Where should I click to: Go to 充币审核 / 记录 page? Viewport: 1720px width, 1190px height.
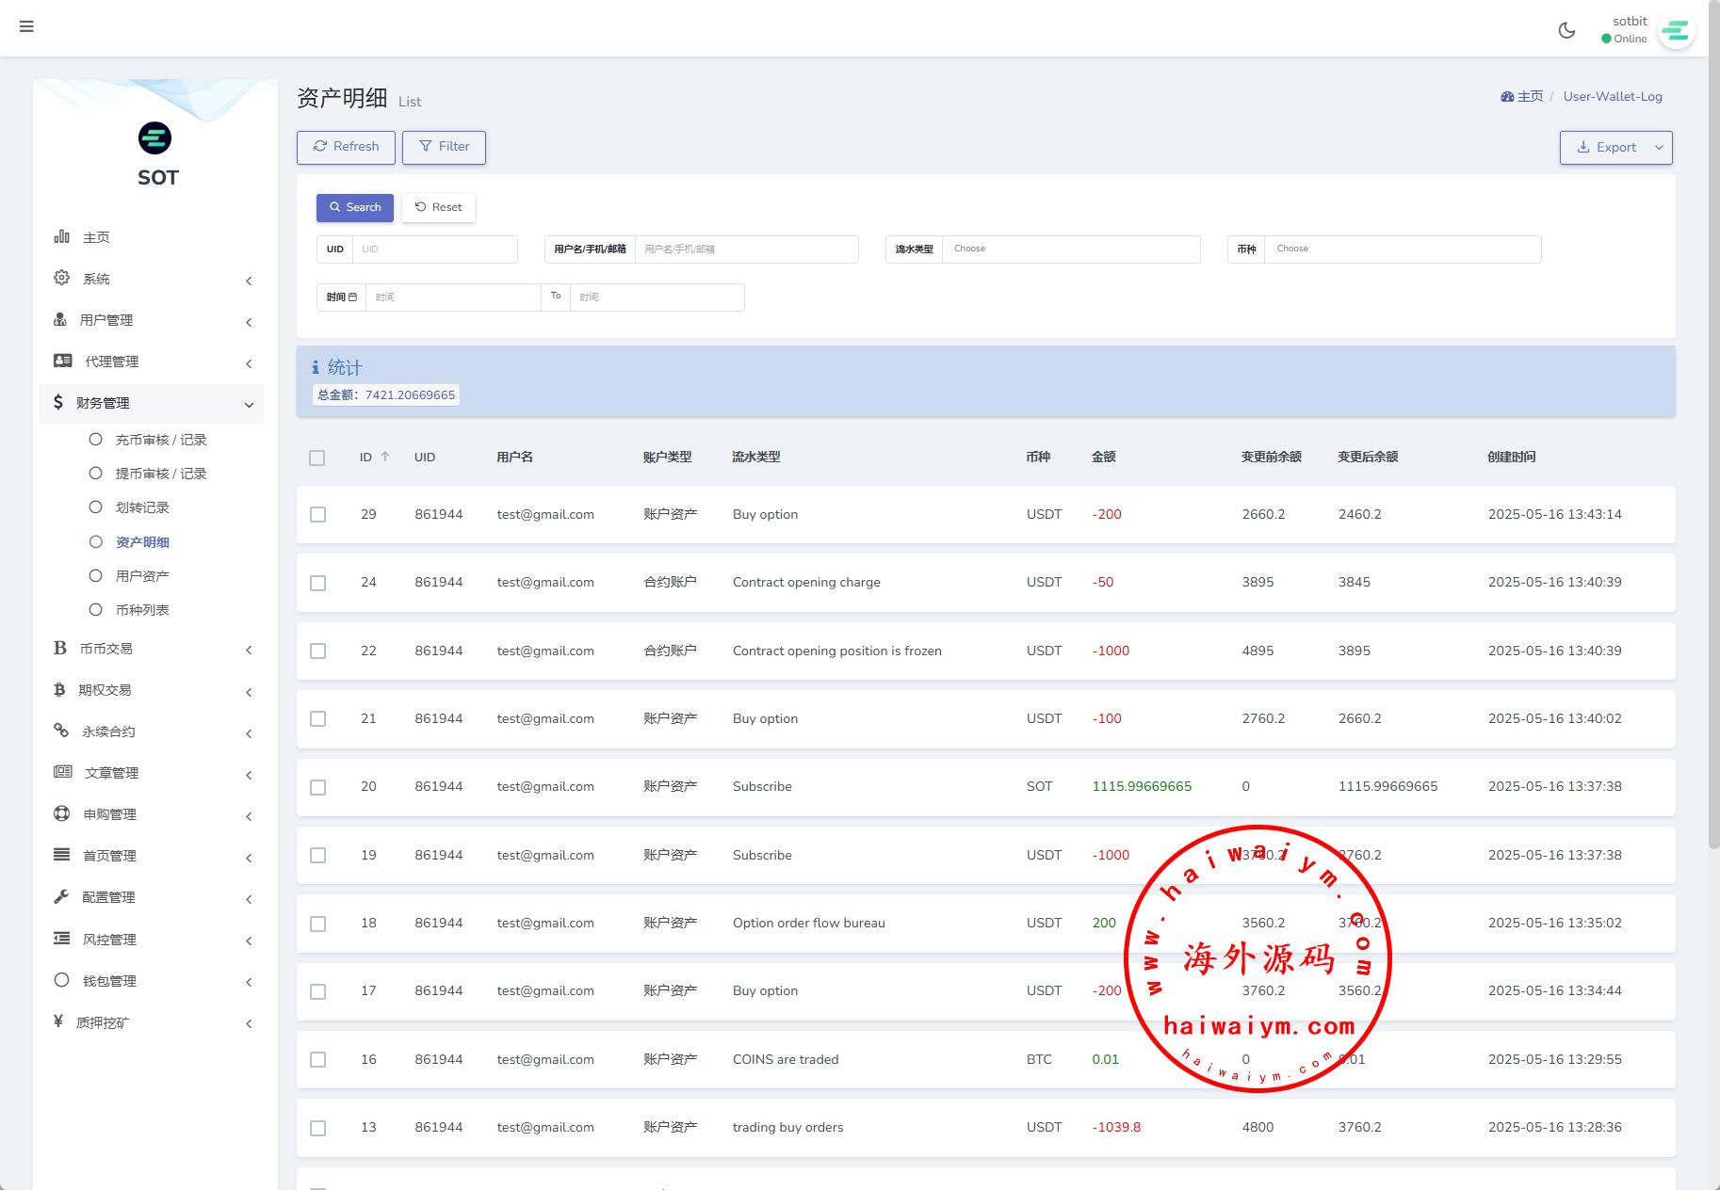pyautogui.click(x=160, y=440)
